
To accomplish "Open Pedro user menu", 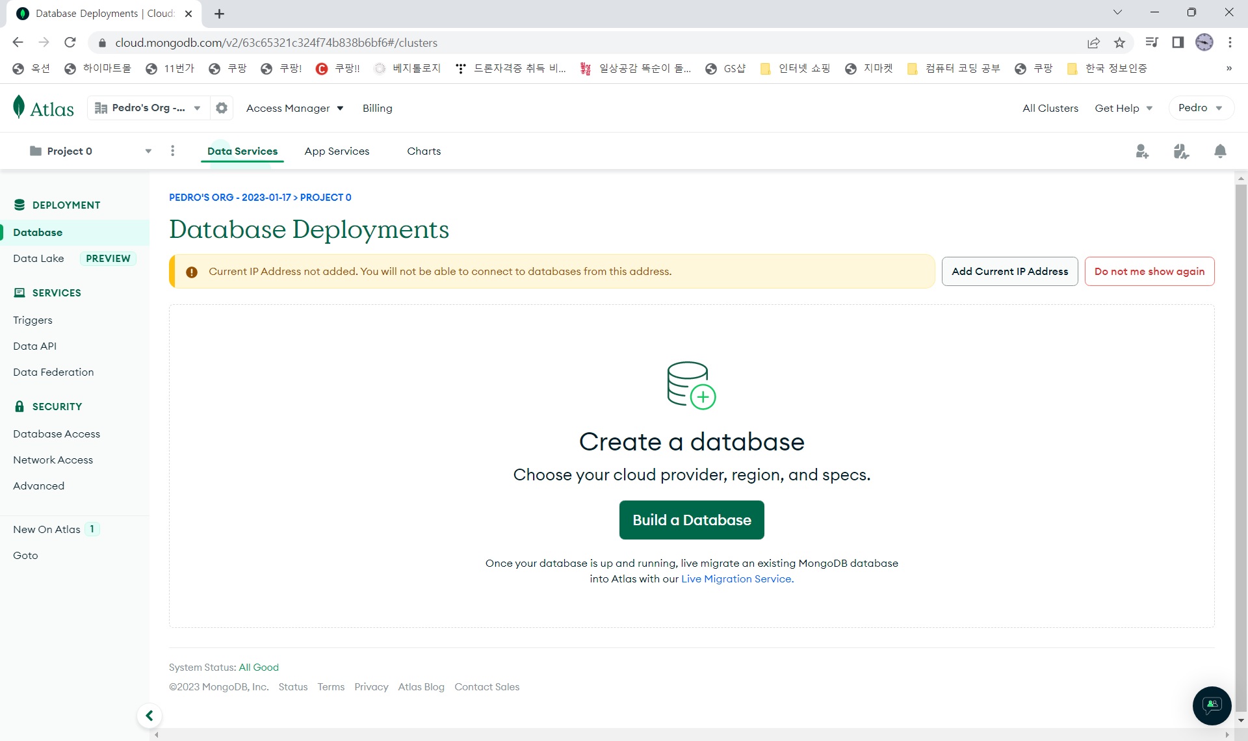I will (1201, 108).
